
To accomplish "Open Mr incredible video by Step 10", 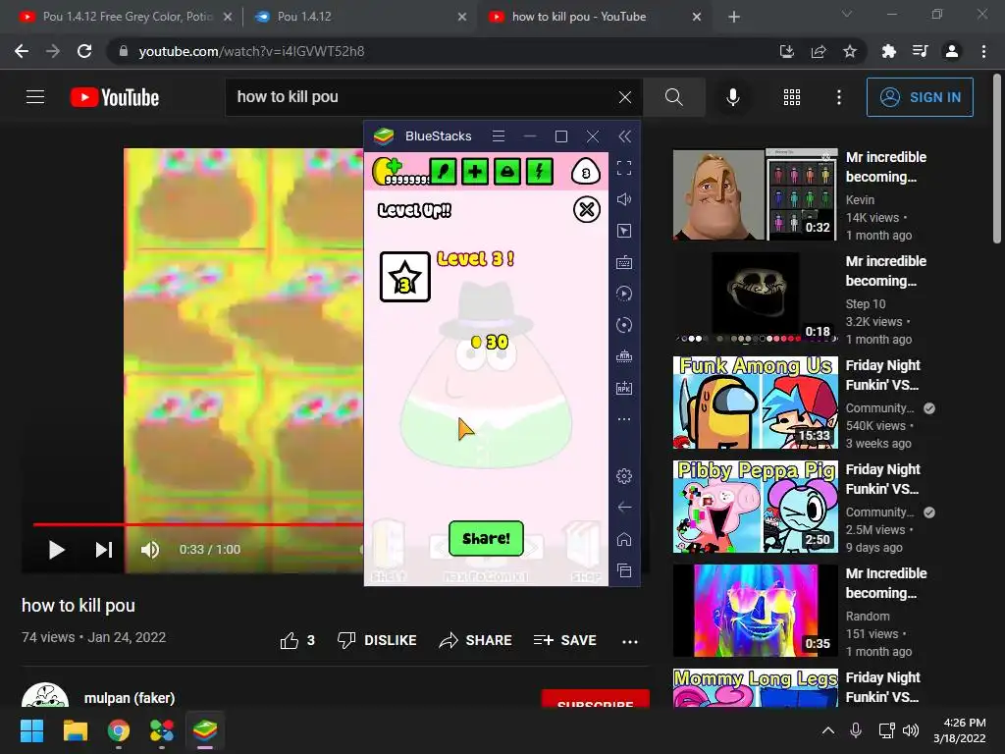I will (x=755, y=298).
